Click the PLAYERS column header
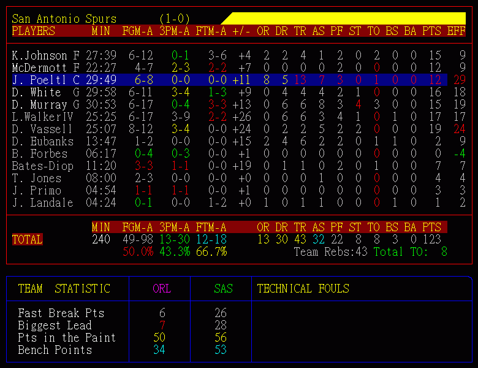Viewport: 478px width, 368px height. 34,31
